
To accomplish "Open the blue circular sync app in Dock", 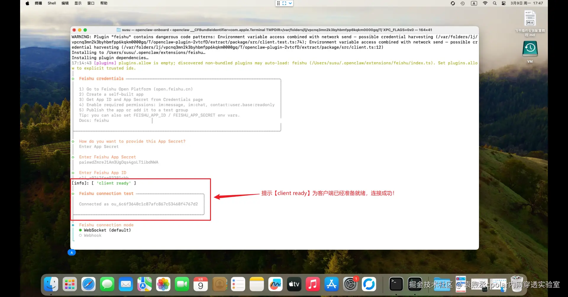I will (369, 284).
